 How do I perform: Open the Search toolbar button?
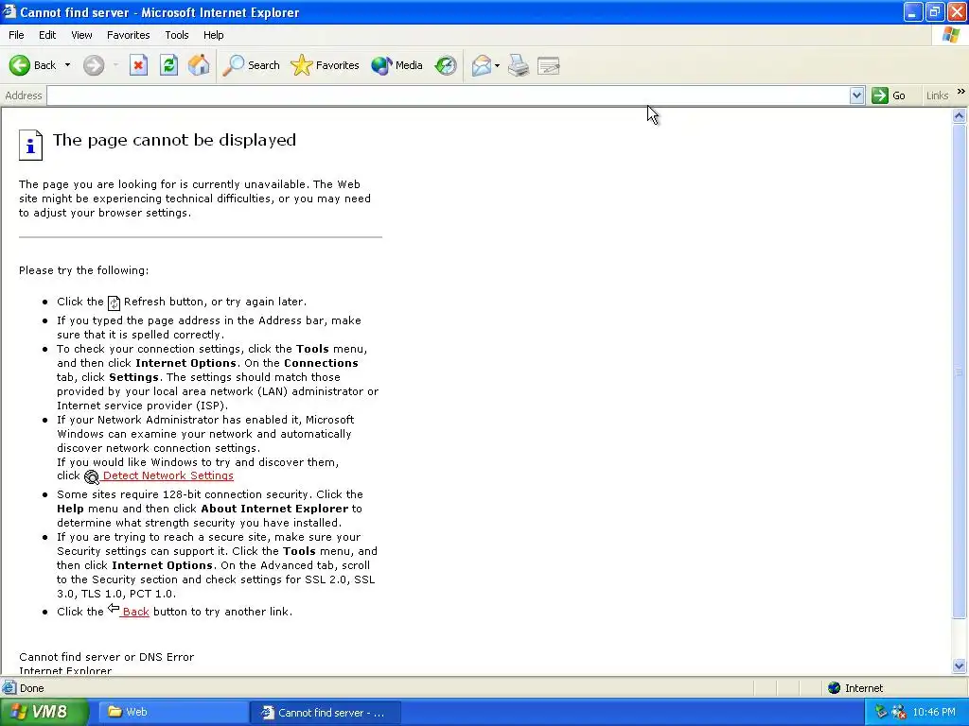[x=251, y=65]
